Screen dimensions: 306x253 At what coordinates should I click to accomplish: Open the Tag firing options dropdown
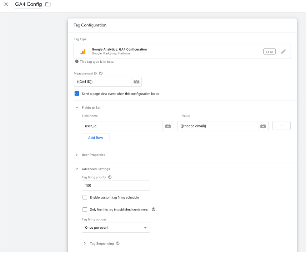coord(116,228)
